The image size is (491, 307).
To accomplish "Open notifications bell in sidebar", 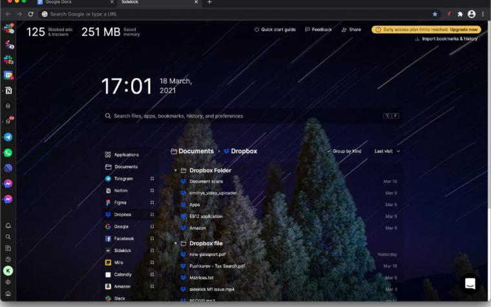I will click(x=8, y=226).
